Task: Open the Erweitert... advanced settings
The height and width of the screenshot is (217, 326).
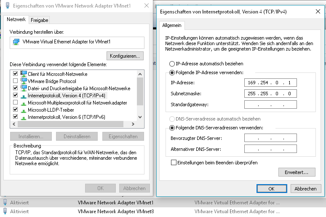Action: coord(297,172)
